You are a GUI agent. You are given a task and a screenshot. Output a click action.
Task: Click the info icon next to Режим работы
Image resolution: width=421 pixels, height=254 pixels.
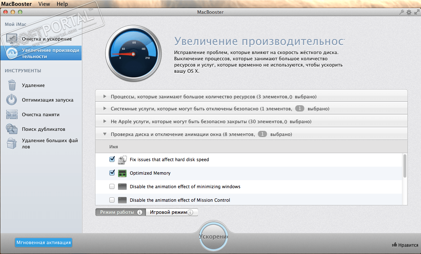[140, 212]
